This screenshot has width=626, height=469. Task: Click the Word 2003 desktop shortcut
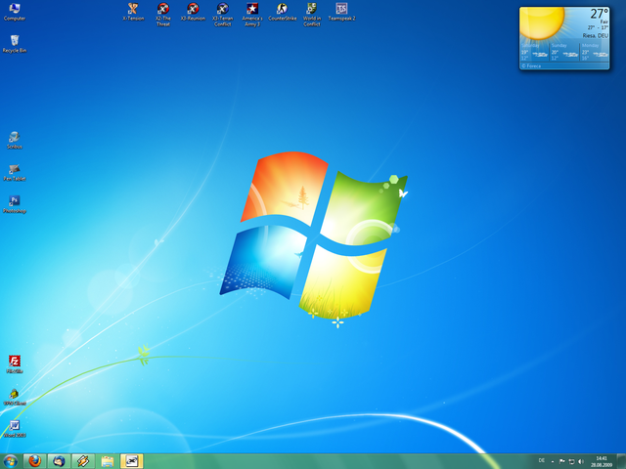point(14,427)
